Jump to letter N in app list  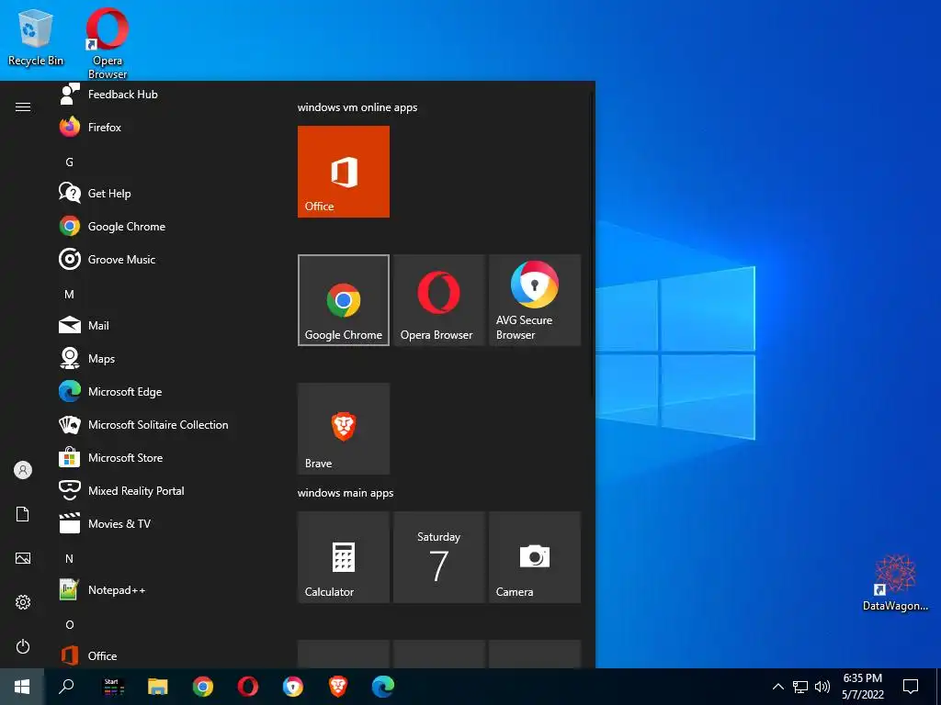(x=70, y=559)
